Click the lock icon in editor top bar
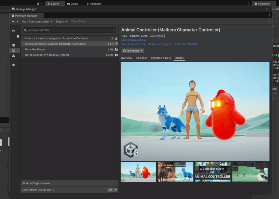The width and height of the screenshot is (279, 199). (38, 4)
